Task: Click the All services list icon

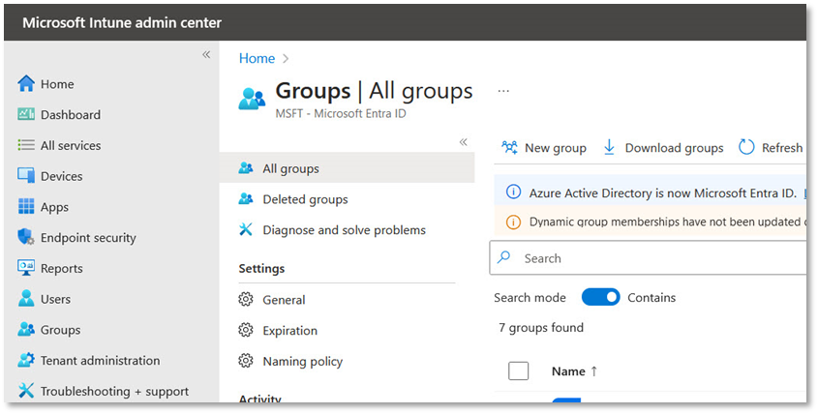Action: pos(26,145)
